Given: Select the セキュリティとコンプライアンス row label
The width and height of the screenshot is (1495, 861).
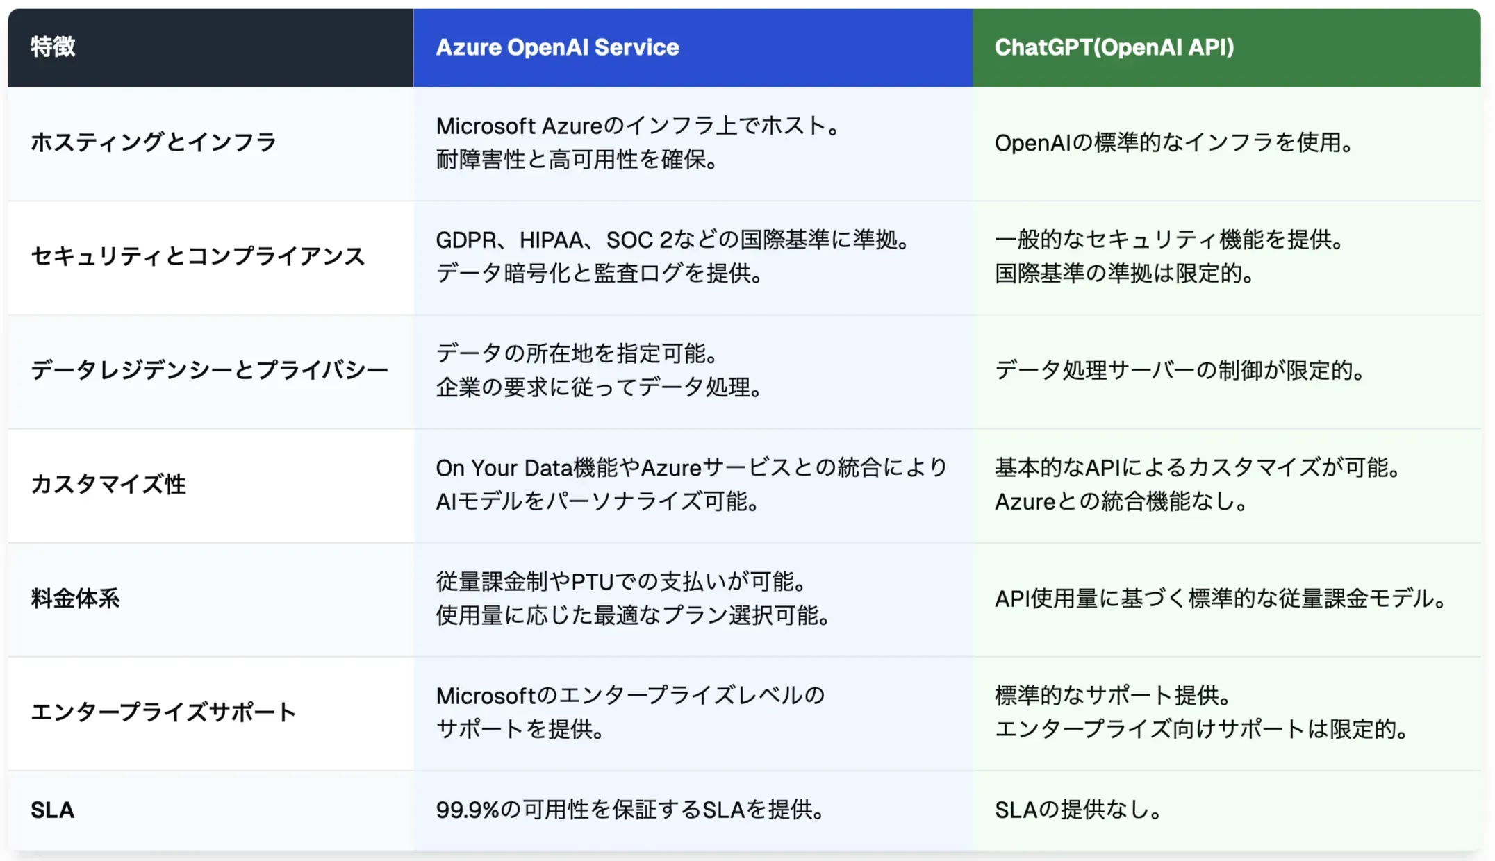Looking at the screenshot, I should pos(198,256).
